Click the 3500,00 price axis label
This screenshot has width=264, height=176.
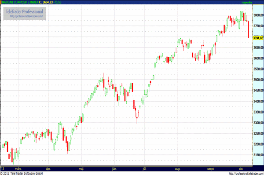(x=257, y=80)
